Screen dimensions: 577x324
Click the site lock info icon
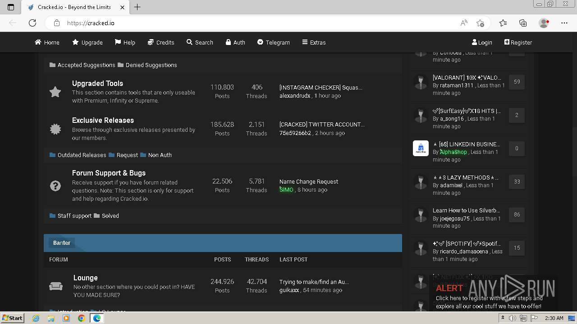56,23
